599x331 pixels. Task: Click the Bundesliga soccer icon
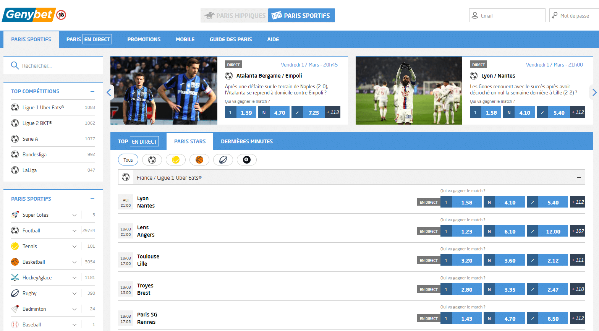click(15, 154)
